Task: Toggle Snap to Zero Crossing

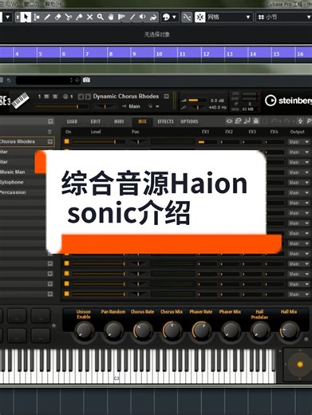Action: click(187, 18)
